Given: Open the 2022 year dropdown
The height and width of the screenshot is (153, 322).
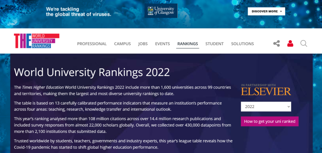Looking at the screenshot, I should click(266, 107).
